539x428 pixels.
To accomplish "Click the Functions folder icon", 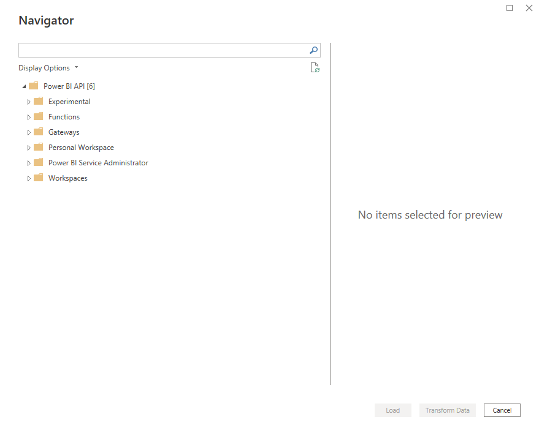I will pyautogui.click(x=38, y=116).
